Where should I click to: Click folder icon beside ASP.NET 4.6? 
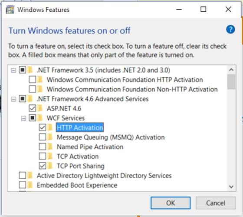tap(40, 108)
